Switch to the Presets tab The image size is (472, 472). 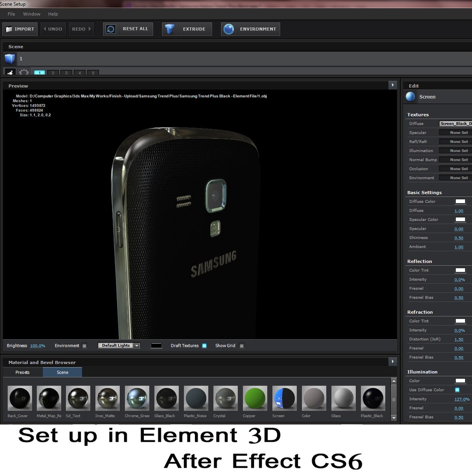pos(23,372)
